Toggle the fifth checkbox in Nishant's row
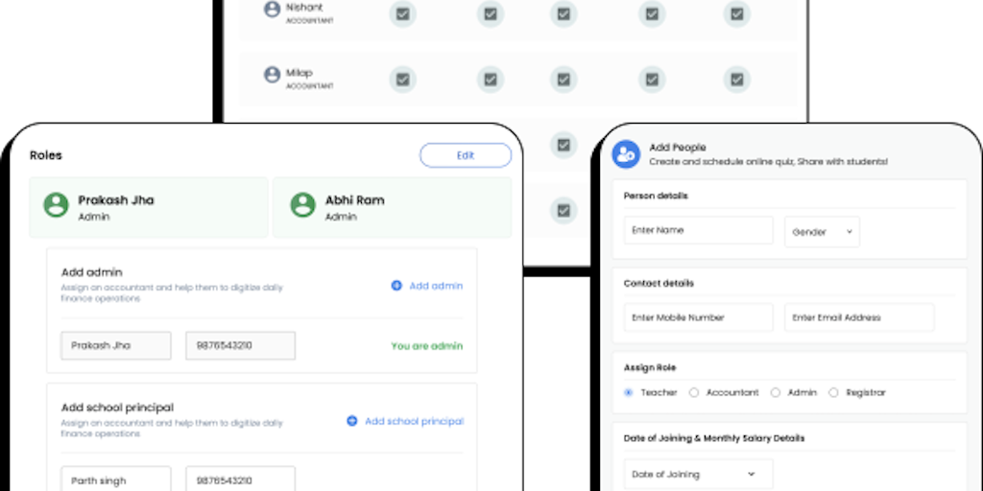The image size is (983, 491). 736,13
